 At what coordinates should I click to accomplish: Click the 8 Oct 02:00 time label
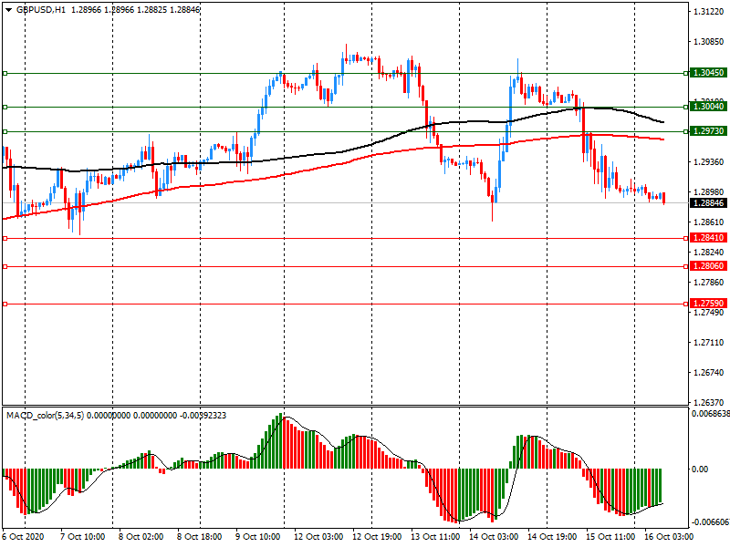[141, 537]
